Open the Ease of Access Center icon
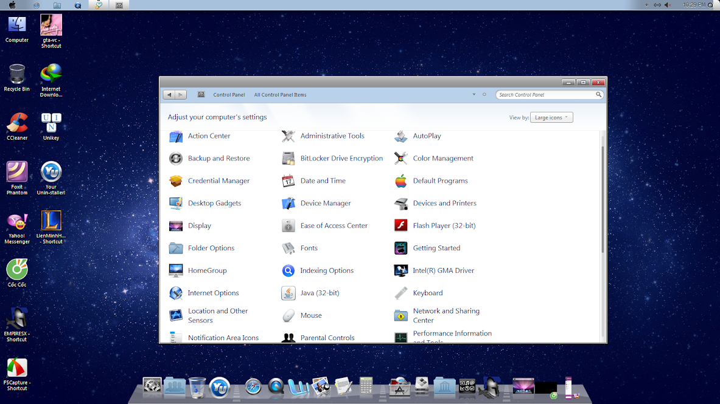The height and width of the screenshot is (404, 720). point(288,226)
